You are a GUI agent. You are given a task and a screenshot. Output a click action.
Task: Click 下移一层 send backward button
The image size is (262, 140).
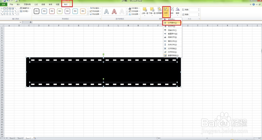coord(152,11)
